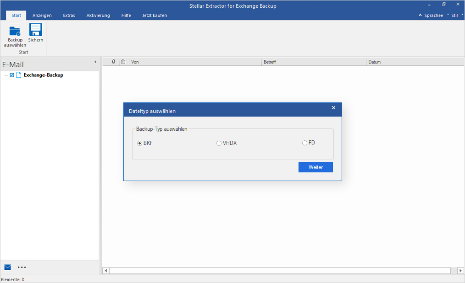The height and width of the screenshot is (283, 465).
Task: Open the Jetzt kaufen menu item
Action: pos(155,15)
